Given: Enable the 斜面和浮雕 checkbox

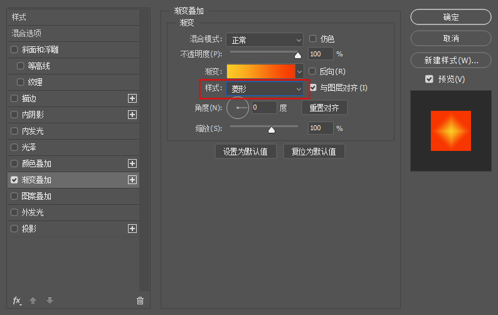Looking at the screenshot, I should 14,49.
